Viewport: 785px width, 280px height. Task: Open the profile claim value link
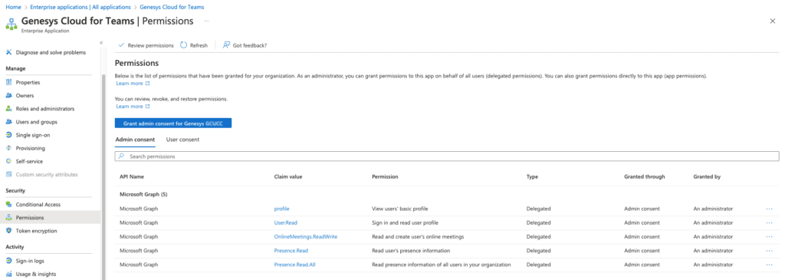pyautogui.click(x=282, y=209)
